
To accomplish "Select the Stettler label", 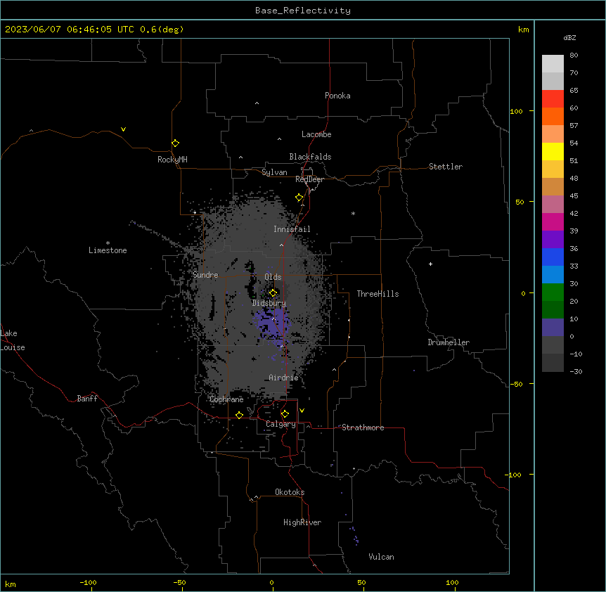I will point(446,167).
